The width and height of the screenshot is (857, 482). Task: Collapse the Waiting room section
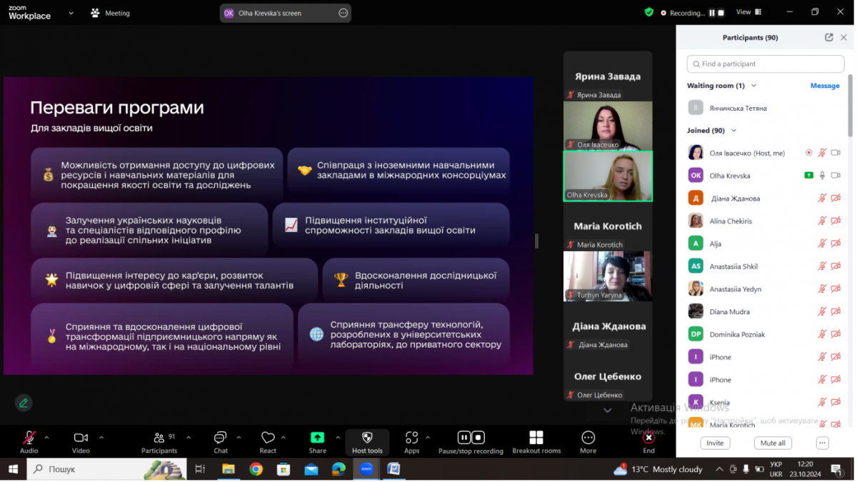[x=754, y=86]
